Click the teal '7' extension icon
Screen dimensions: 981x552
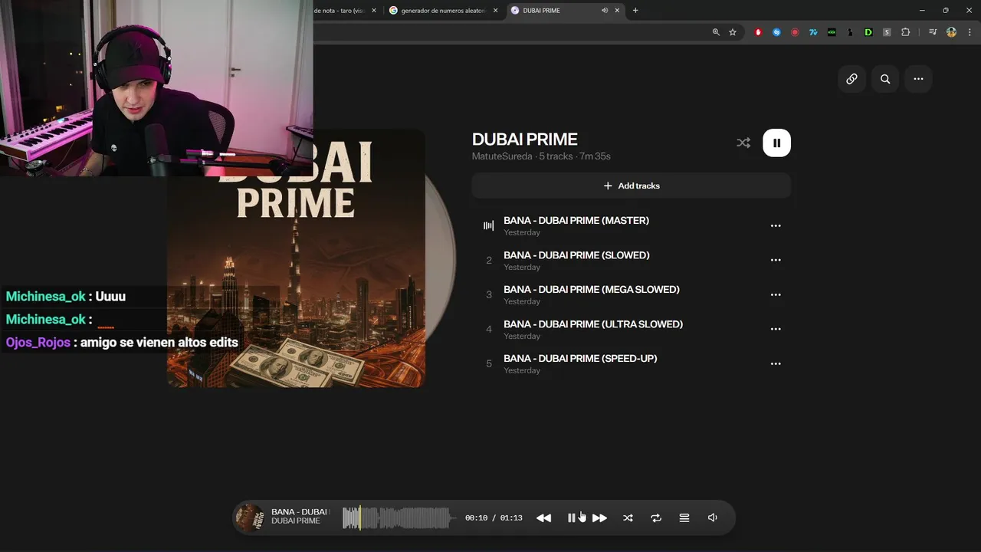pyautogui.click(x=813, y=32)
